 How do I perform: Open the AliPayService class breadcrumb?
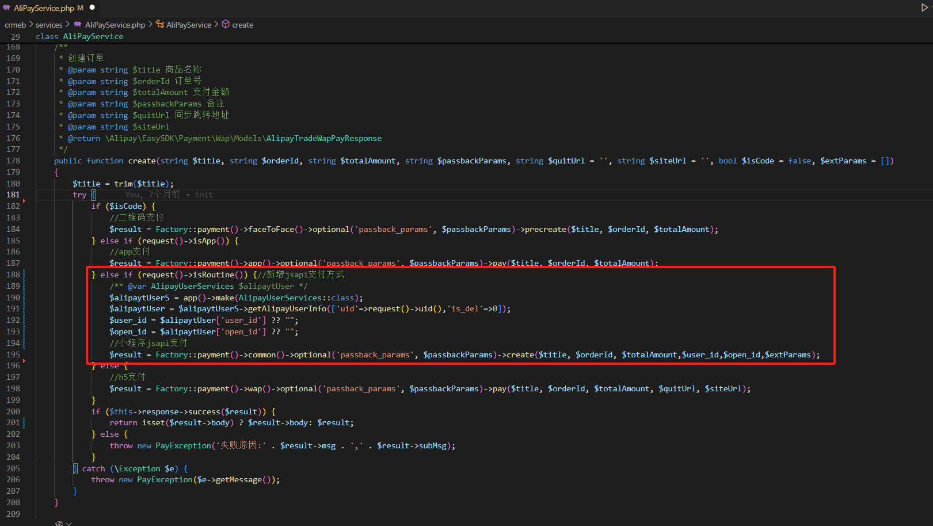[x=189, y=25]
